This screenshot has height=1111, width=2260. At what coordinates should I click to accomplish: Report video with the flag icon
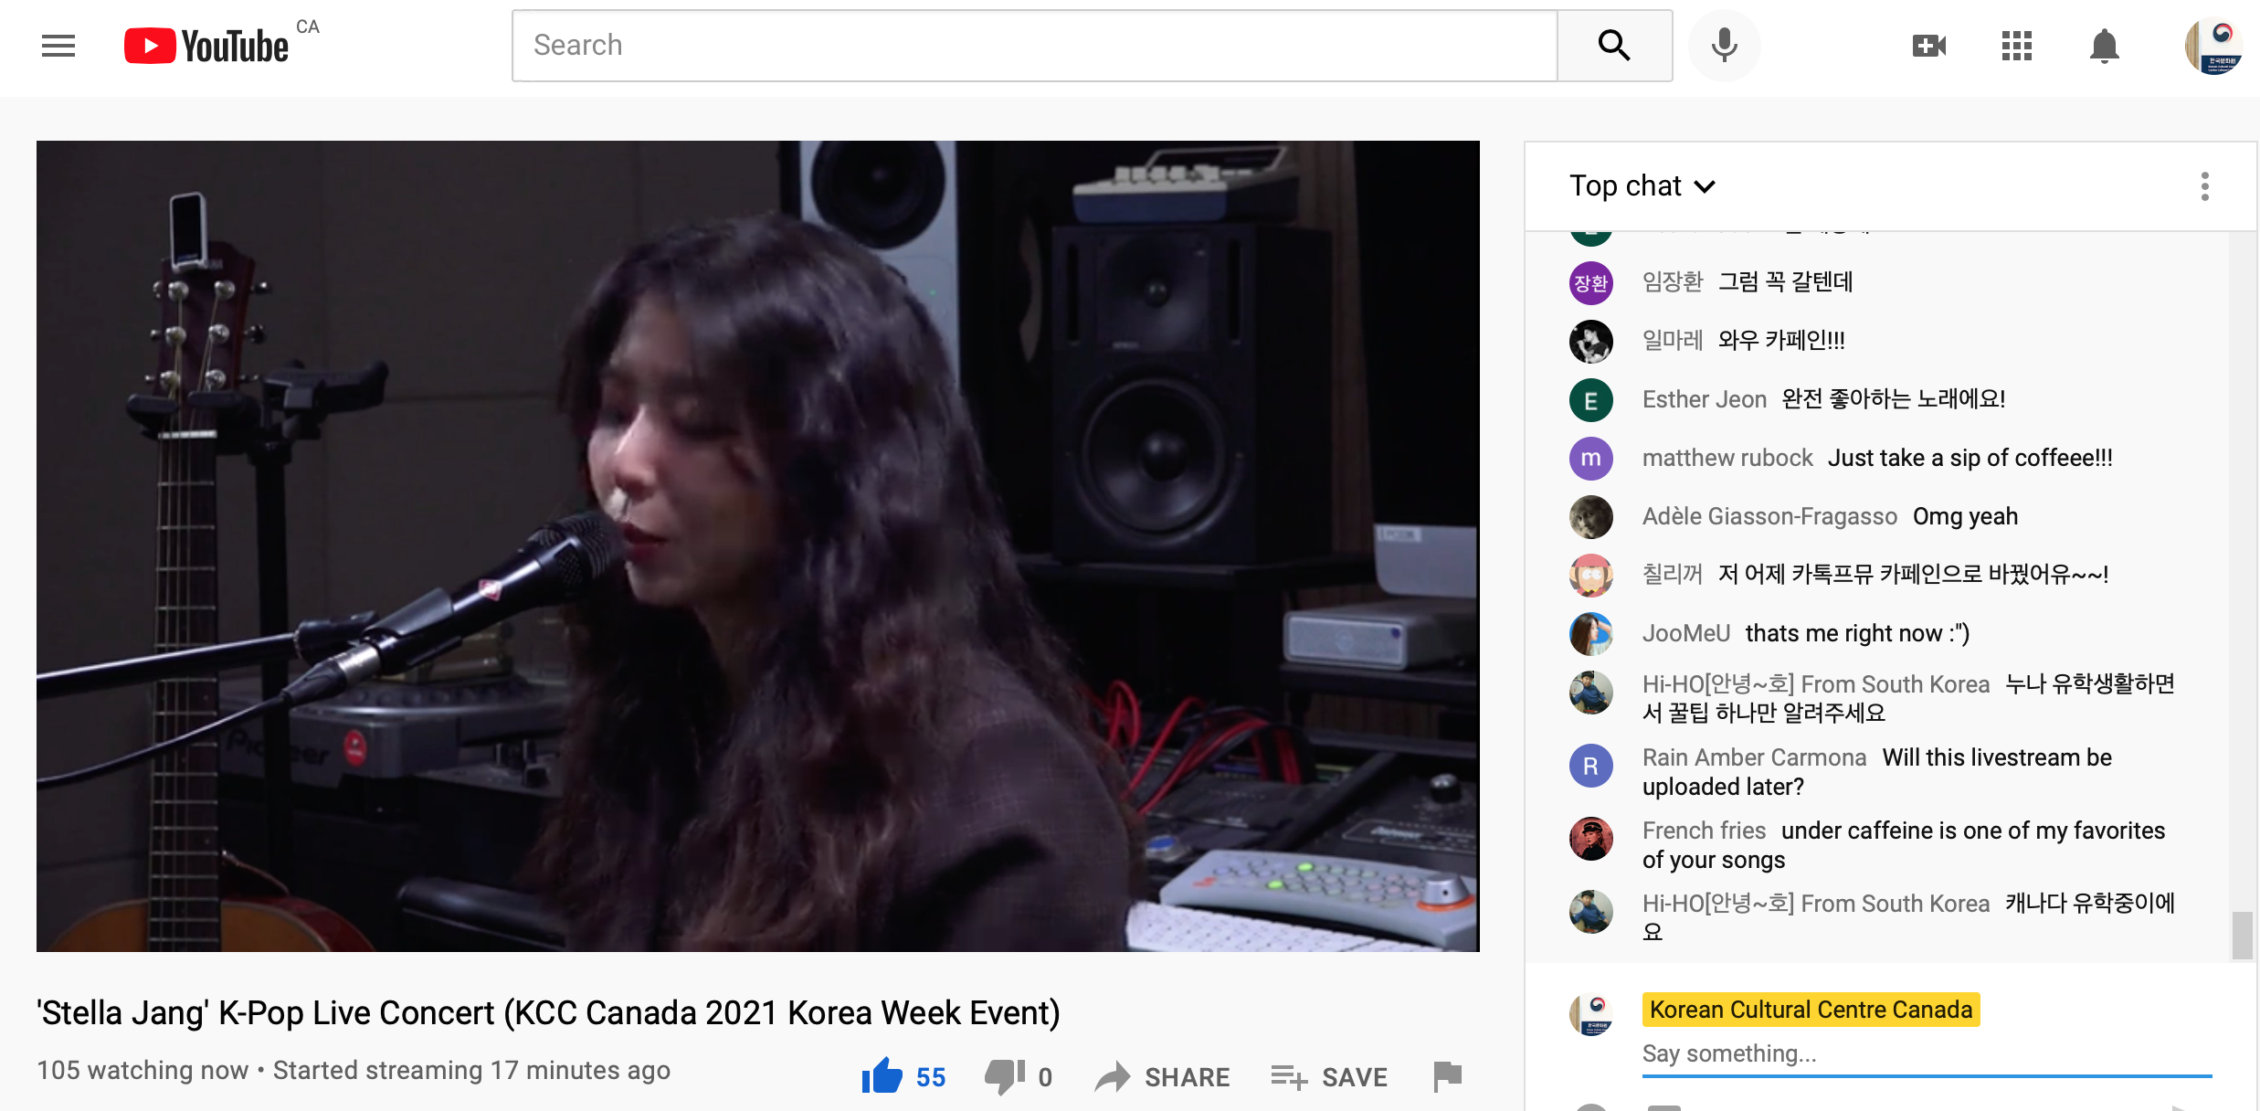click(1448, 1076)
